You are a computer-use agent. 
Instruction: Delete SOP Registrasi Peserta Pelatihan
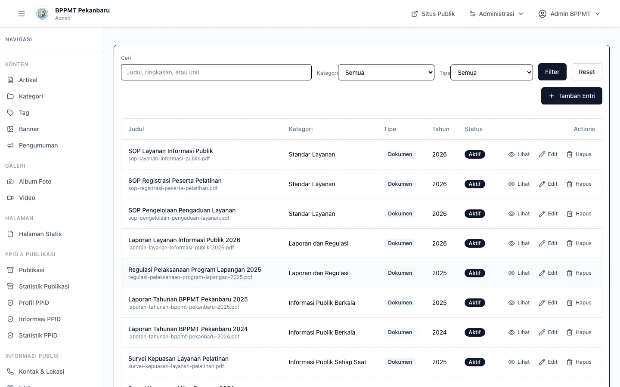coord(579,184)
